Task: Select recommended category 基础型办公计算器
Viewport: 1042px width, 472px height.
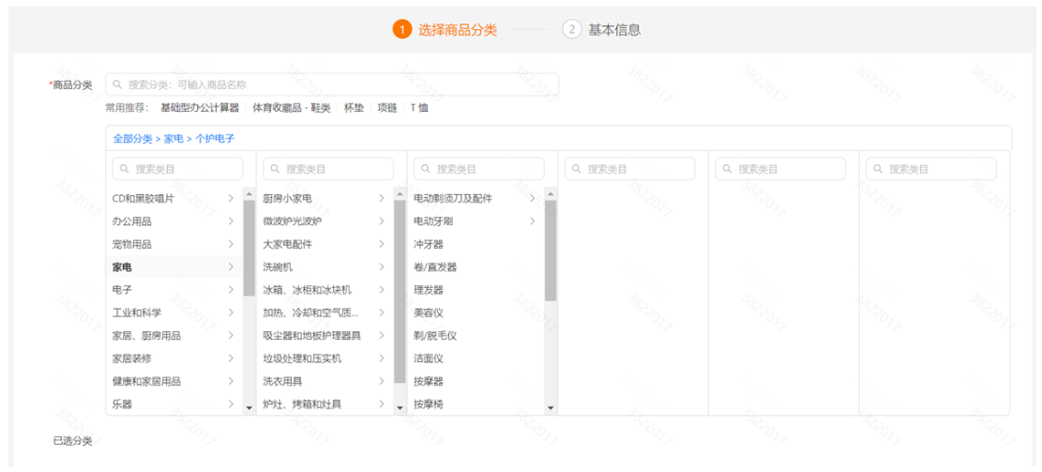Action: [x=202, y=108]
